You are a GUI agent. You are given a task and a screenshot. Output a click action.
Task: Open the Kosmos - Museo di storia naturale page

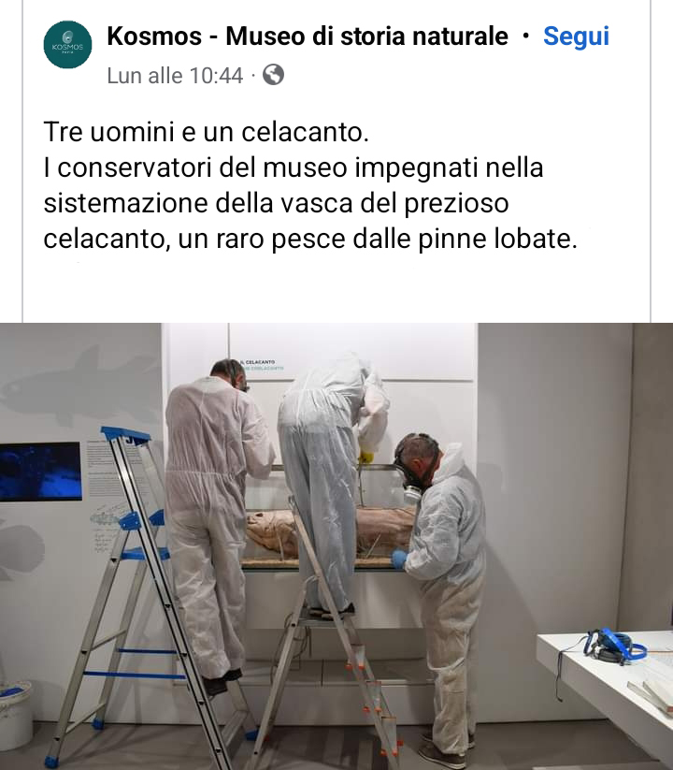click(308, 36)
